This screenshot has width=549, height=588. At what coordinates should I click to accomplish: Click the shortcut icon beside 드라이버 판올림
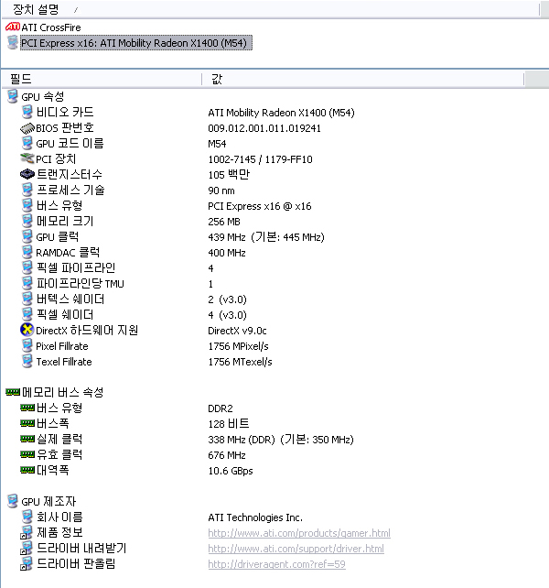(x=27, y=563)
